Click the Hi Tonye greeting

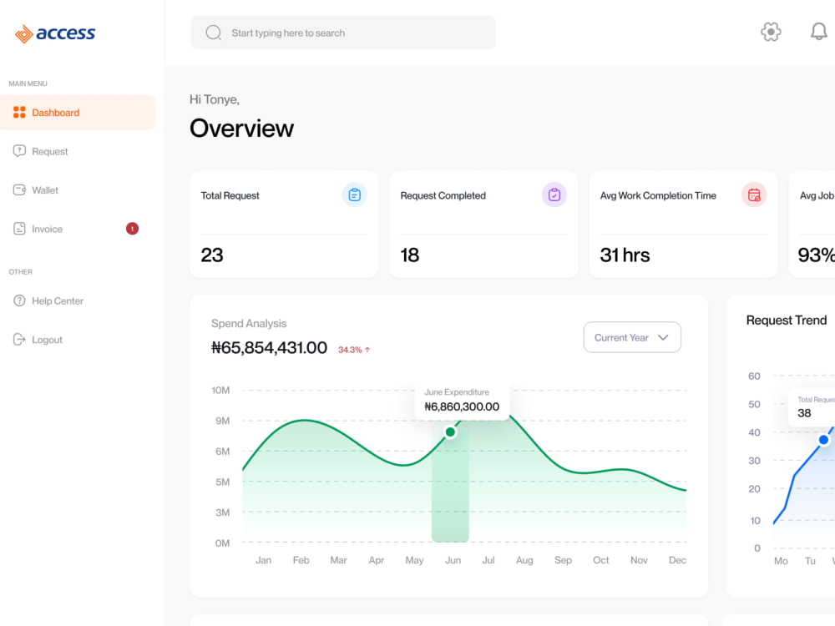(215, 99)
